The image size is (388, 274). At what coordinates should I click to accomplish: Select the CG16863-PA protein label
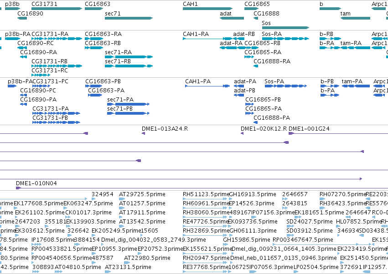pyautogui.click(x=106, y=91)
